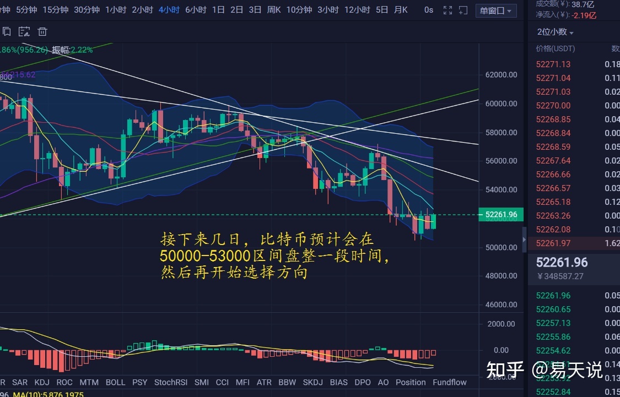Viewport: 620px width, 397px height.
Task: Open the 2位小数 decimal precision dropdown
Action: click(x=555, y=31)
